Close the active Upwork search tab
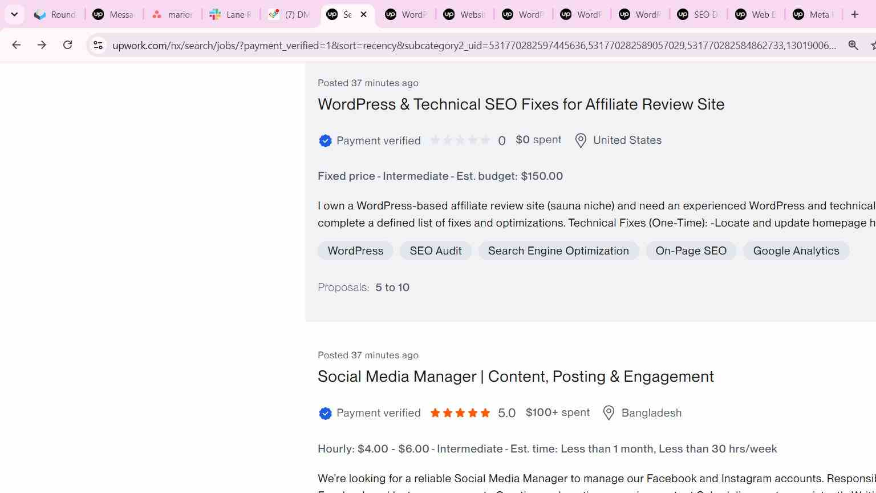This screenshot has width=876, height=493. click(363, 14)
